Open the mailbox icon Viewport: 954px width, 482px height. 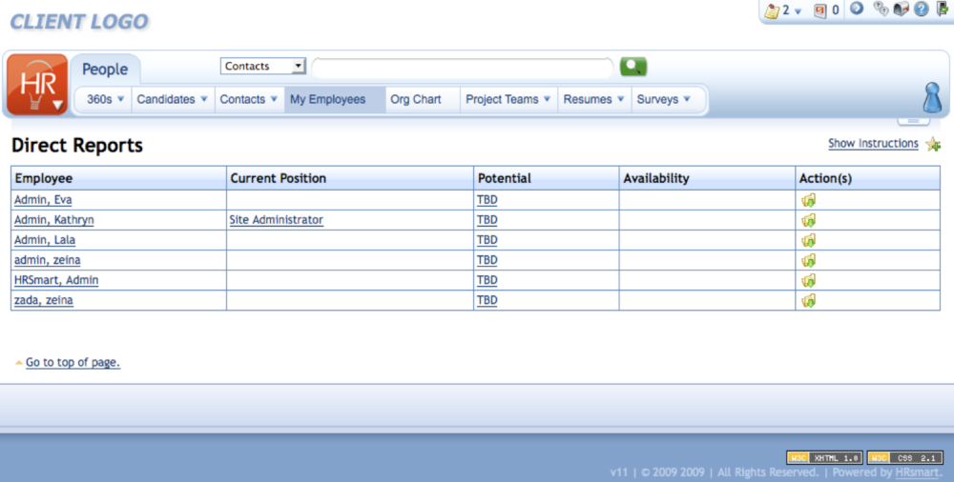tap(902, 9)
